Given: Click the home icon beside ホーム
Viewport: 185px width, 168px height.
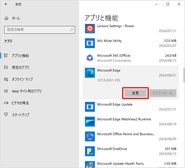Looking at the screenshot, I should click(6, 18).
